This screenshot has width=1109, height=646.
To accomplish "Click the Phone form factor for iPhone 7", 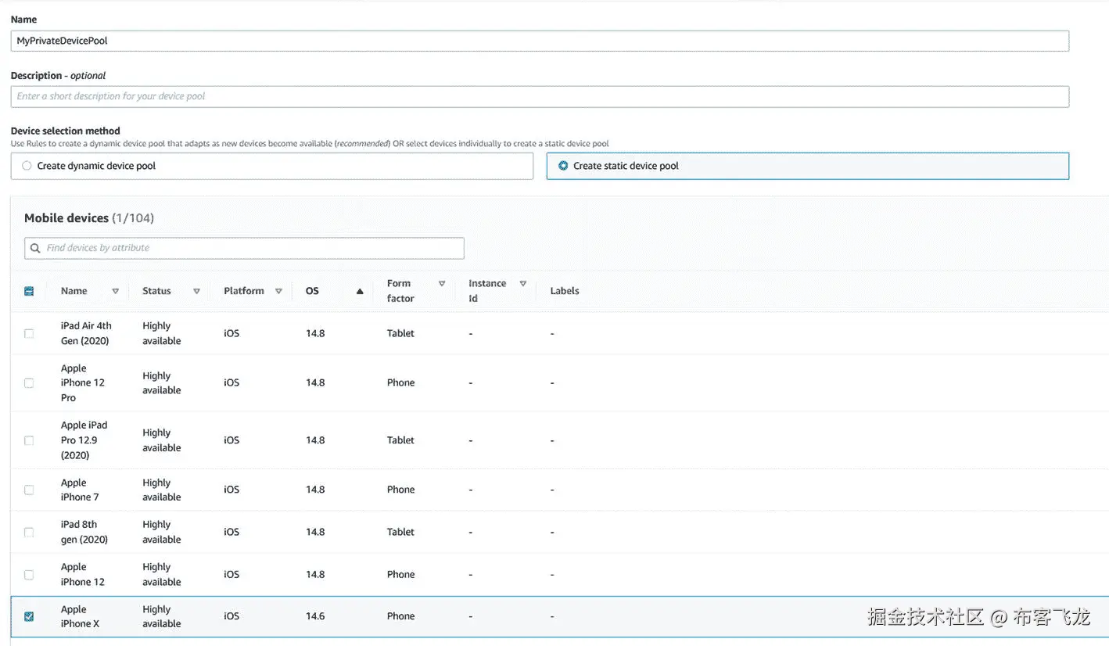I will point(400,490).
